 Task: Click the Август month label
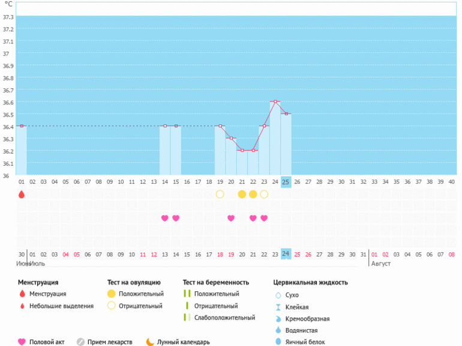381,263
